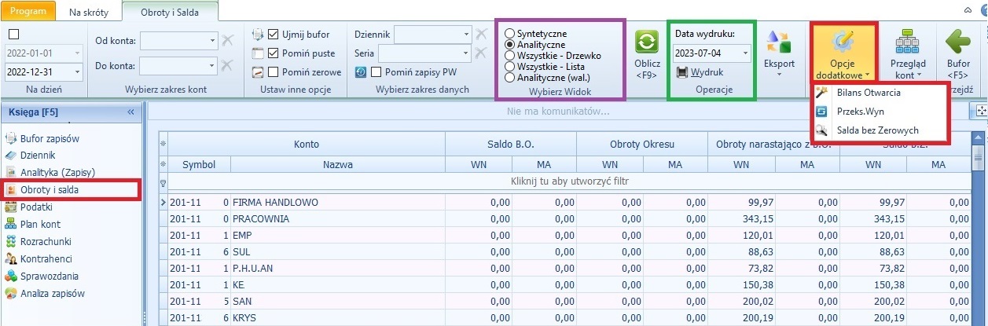Expand the Seria combo box
Screen dimensions: 988x326
tap(468, 53)
